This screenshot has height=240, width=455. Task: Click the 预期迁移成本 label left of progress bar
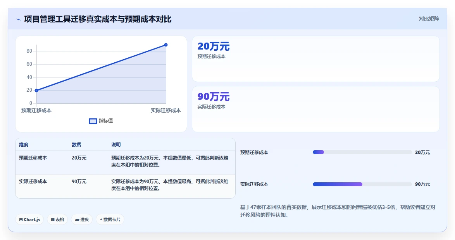click(254, 153)
